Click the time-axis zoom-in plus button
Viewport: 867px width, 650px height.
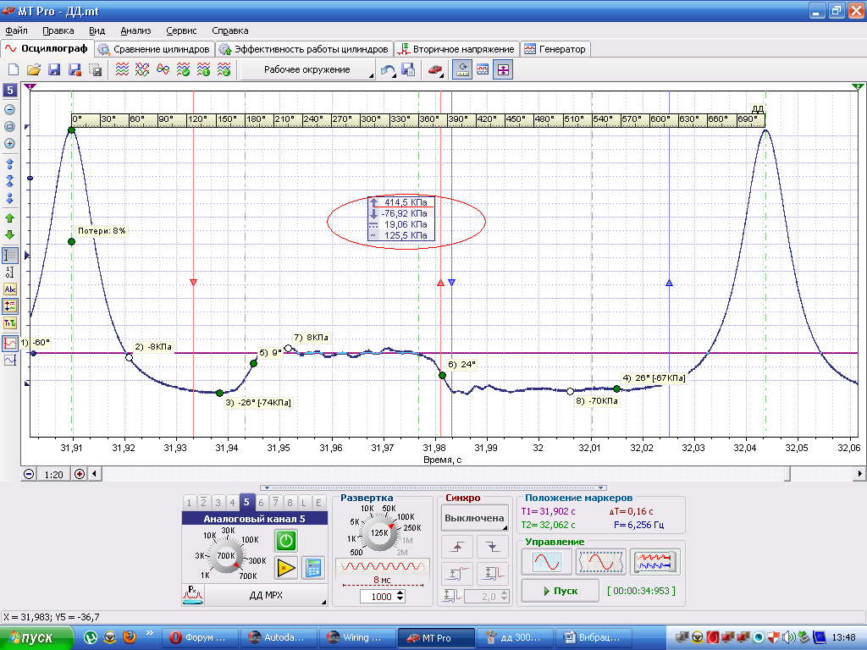[x=80, y=474]
